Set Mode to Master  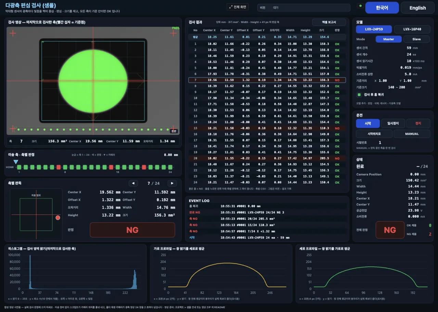coord(388,39)
